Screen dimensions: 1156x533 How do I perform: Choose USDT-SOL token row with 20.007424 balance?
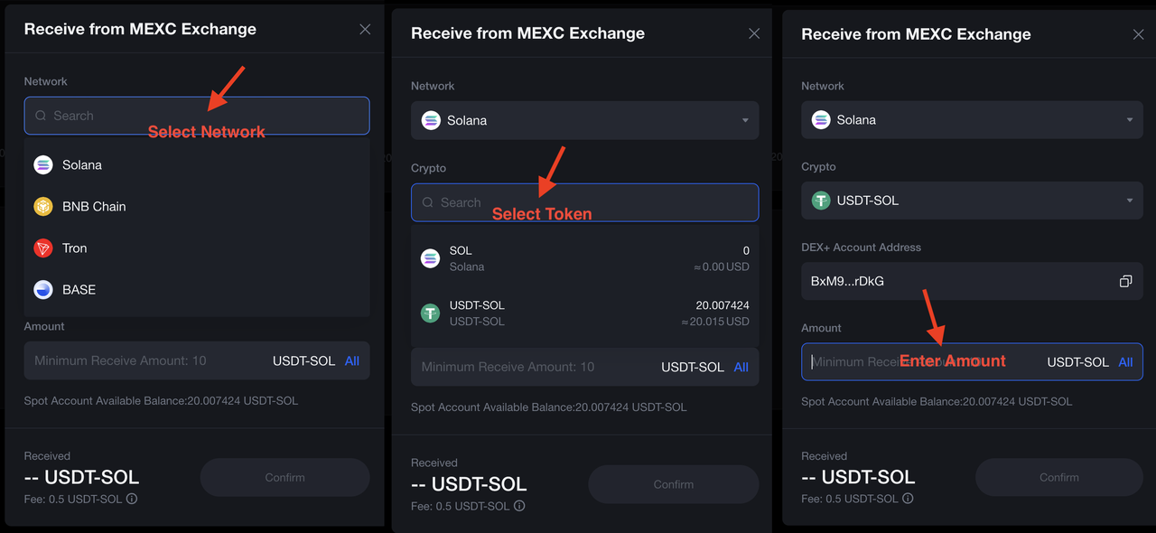(x=584, y=313)
